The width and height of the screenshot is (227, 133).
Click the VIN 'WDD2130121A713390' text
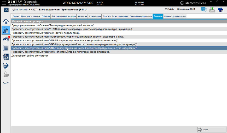(x=78, y=3)
